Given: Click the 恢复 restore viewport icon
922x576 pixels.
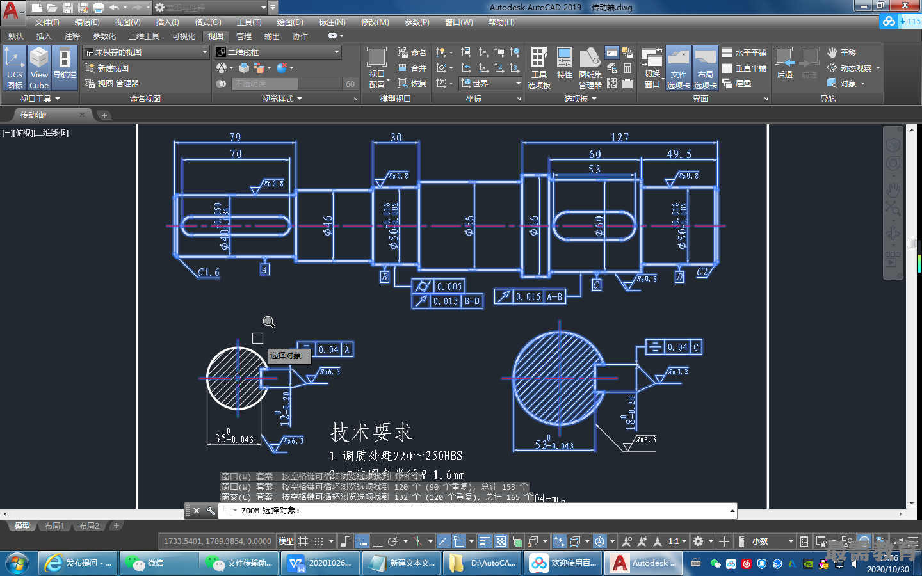Looking at the screenshot, I should click(x=403, y=83).
